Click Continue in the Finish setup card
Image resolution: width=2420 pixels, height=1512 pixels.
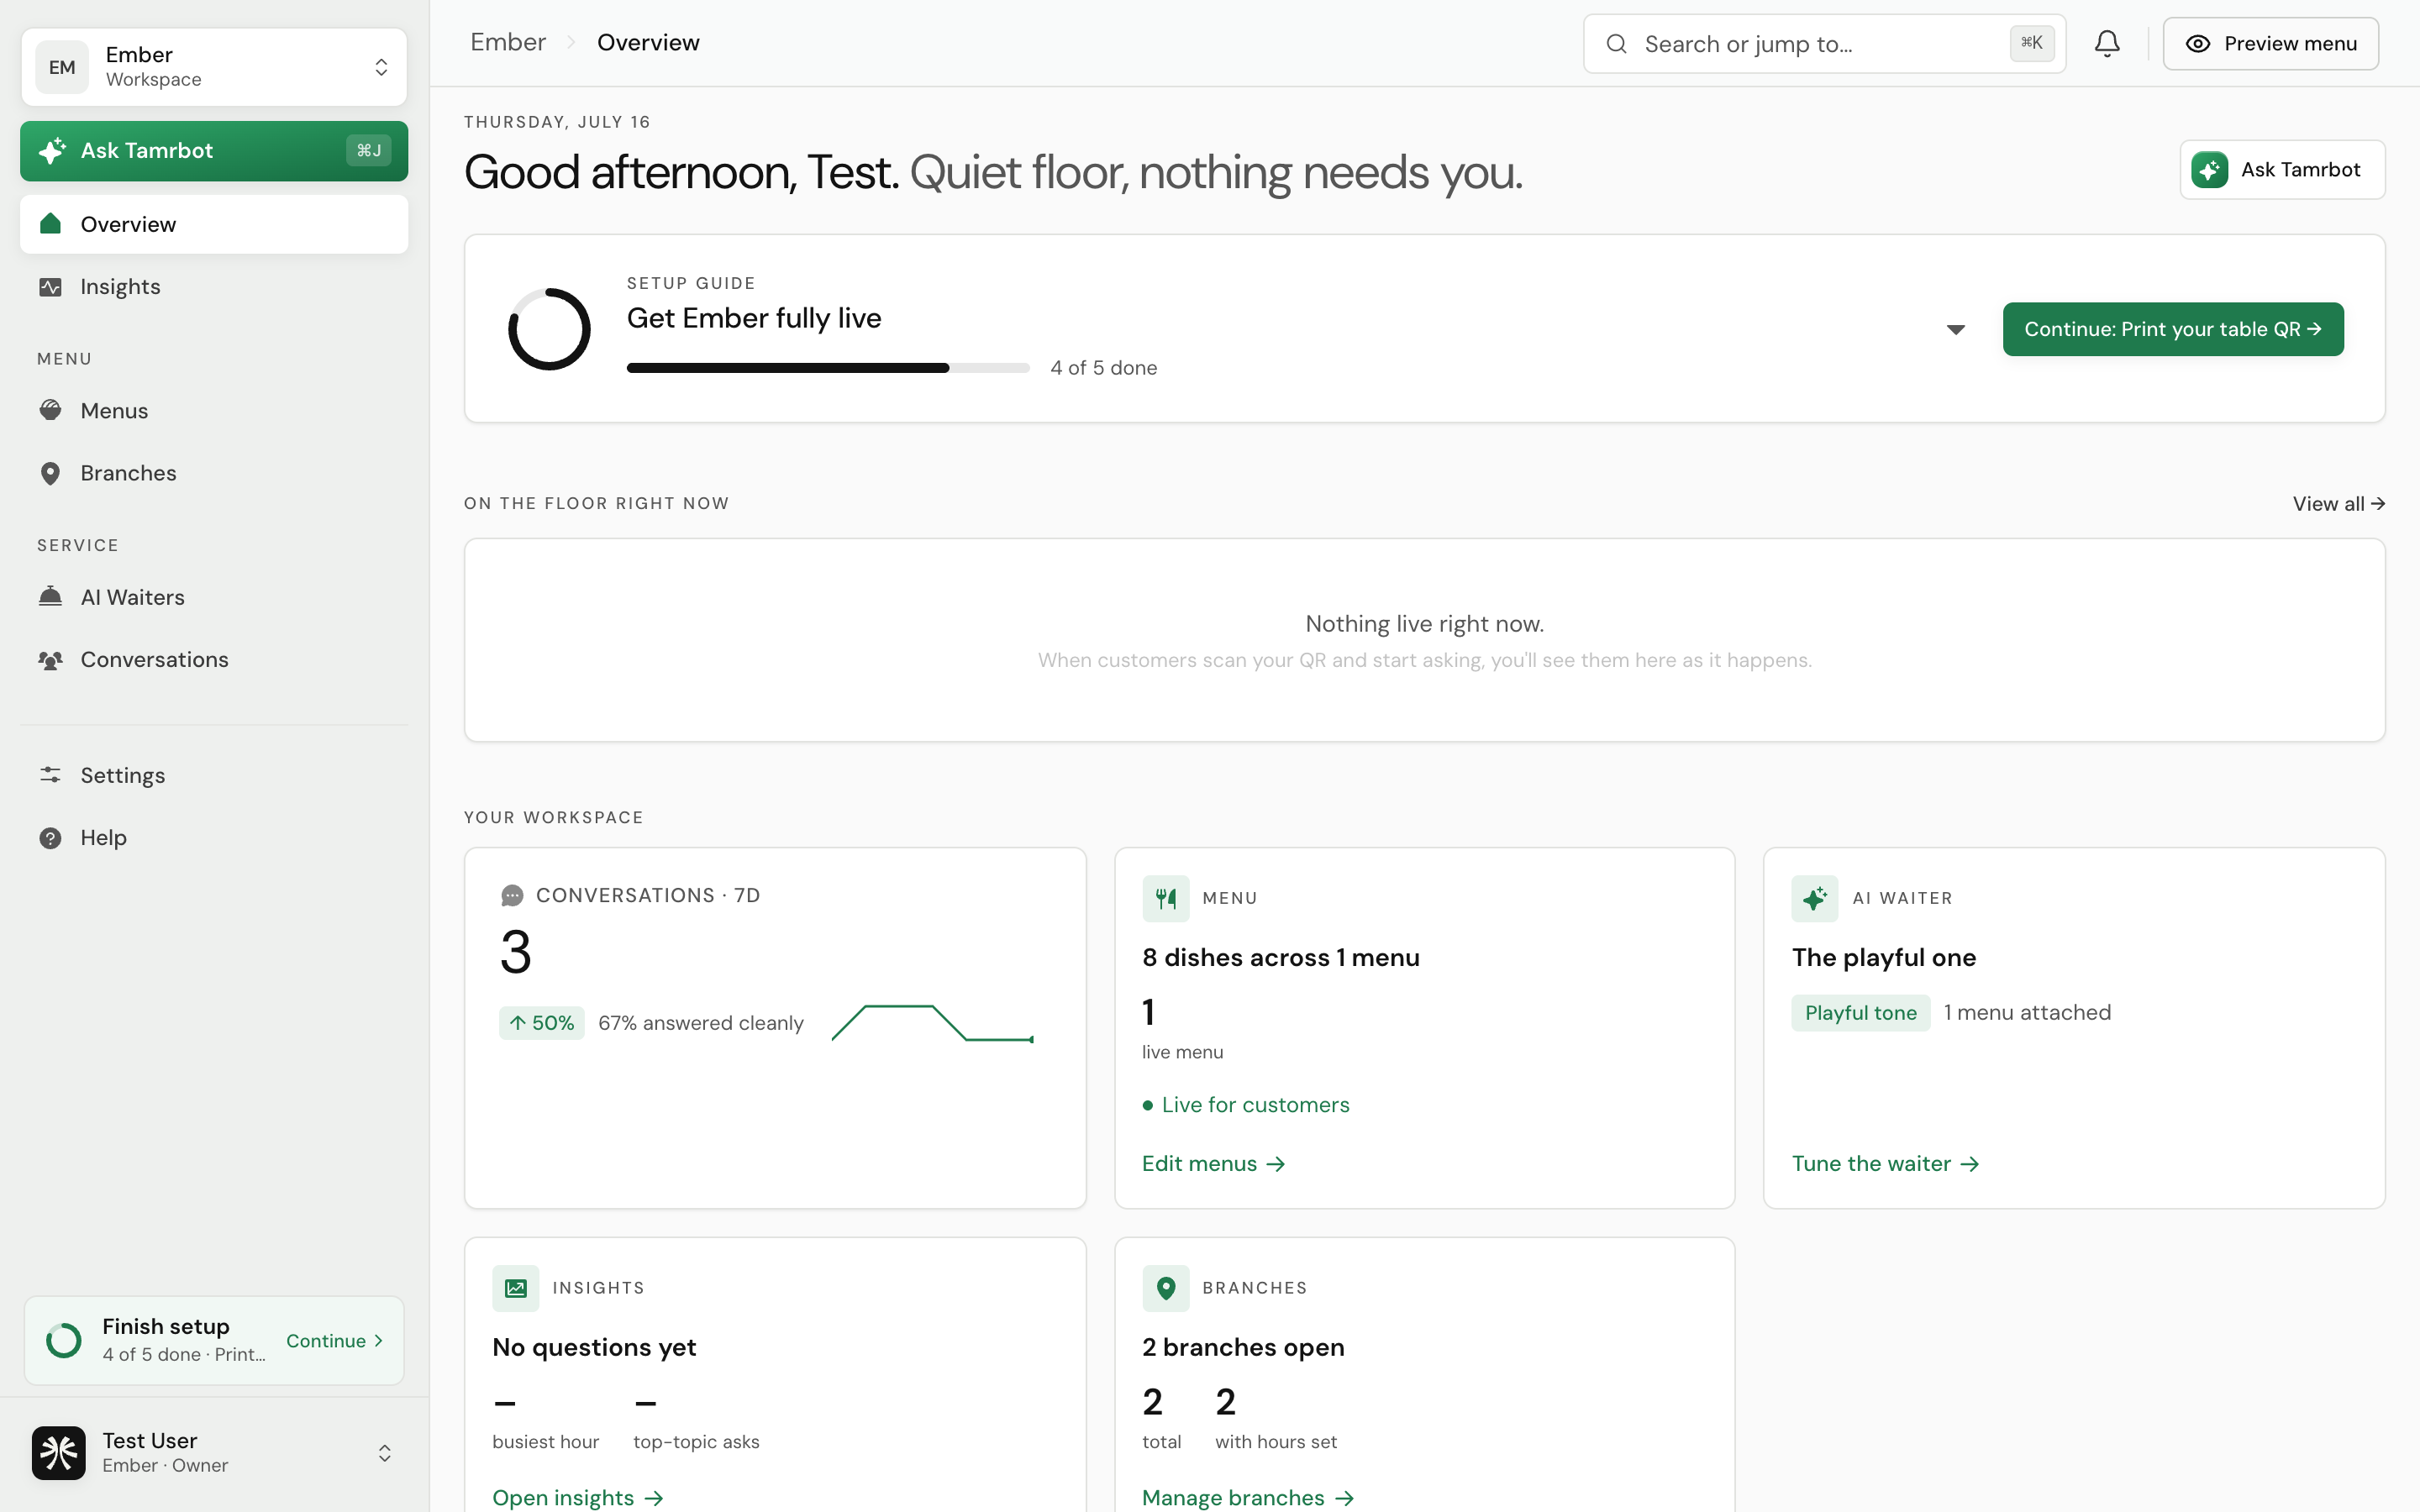334,1341
